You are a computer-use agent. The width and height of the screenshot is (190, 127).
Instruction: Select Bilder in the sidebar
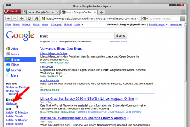pyautogui.click(x=15, y=65)
